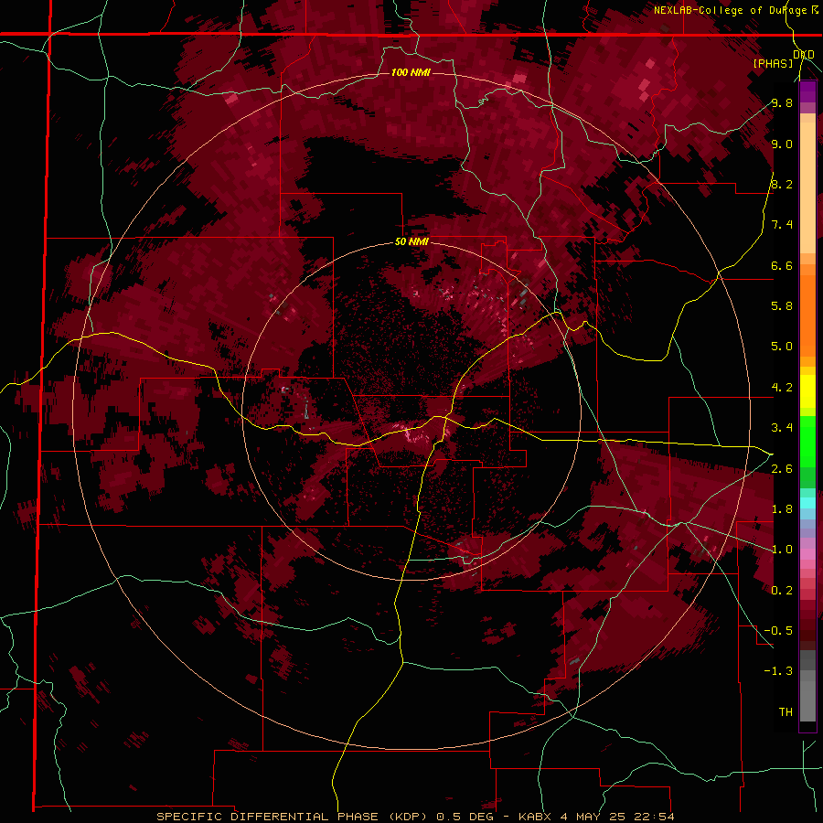Select the 50 NMI range ring label
This screenshot has width=823, height=823.
coord(411,241)
